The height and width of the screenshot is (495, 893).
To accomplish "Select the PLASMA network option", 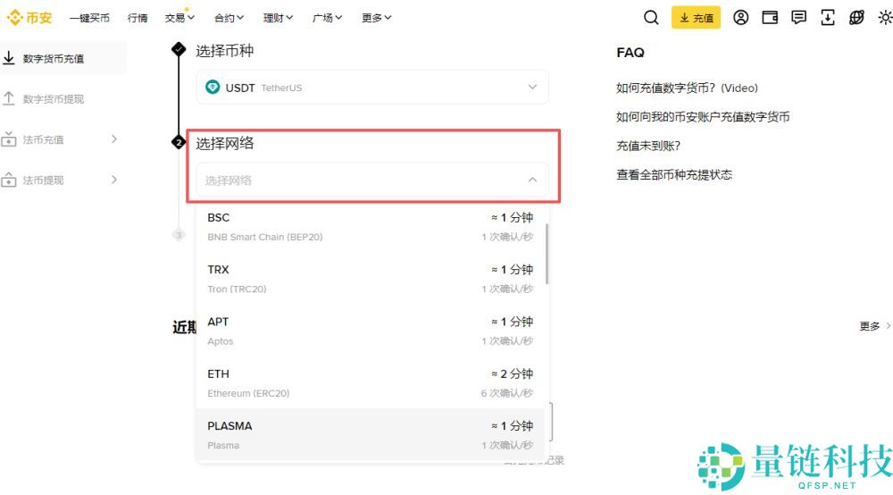I will tap(371, 434).
